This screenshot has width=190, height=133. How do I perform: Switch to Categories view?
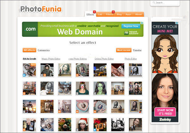(x=44, y=50)
